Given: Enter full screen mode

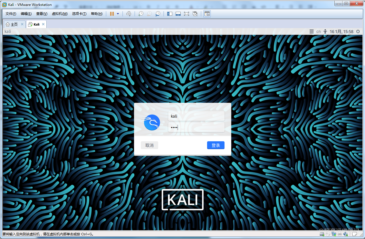Looking at the screenshot, I should [187, 14].
